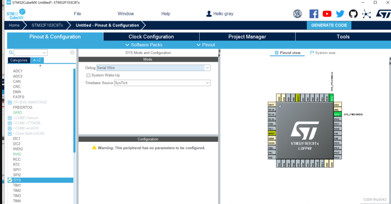Screen dimensions: 391x204
Task: Select ADC1 in peripheral list
Action: coord(18,71)
